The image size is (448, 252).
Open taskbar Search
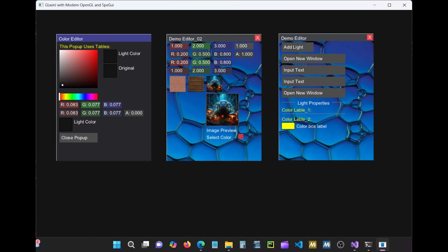(131, 245)
